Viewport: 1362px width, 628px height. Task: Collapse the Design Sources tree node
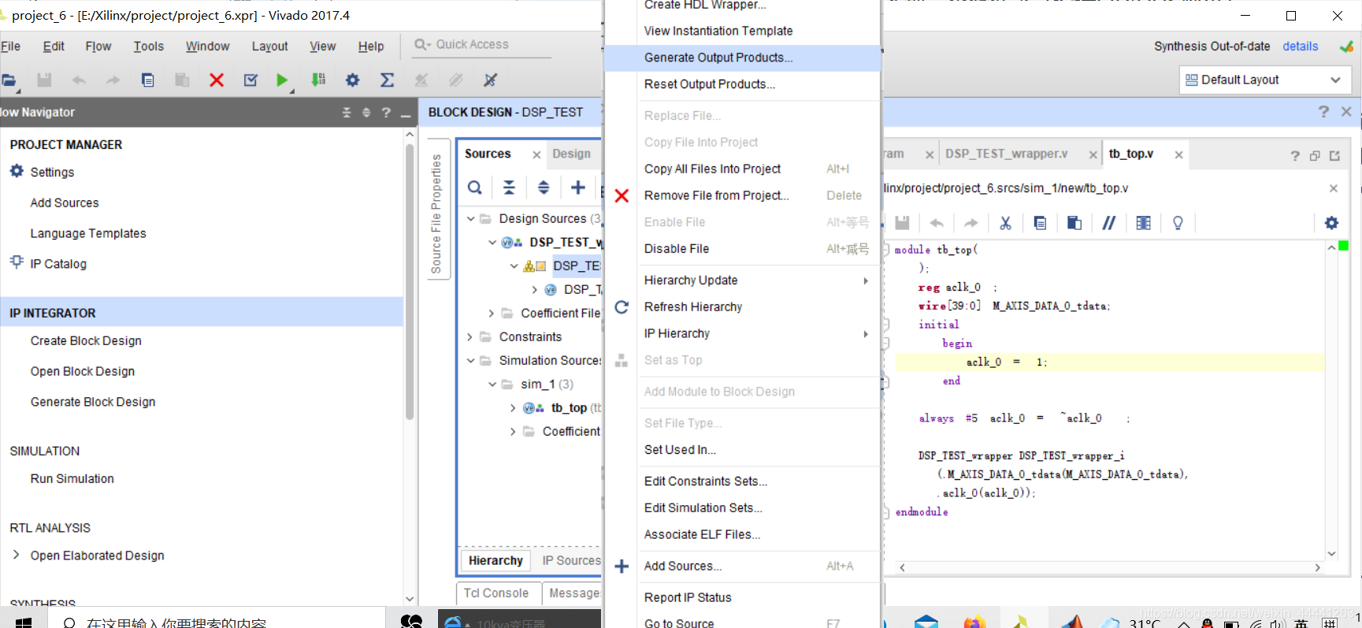[470, 218]
